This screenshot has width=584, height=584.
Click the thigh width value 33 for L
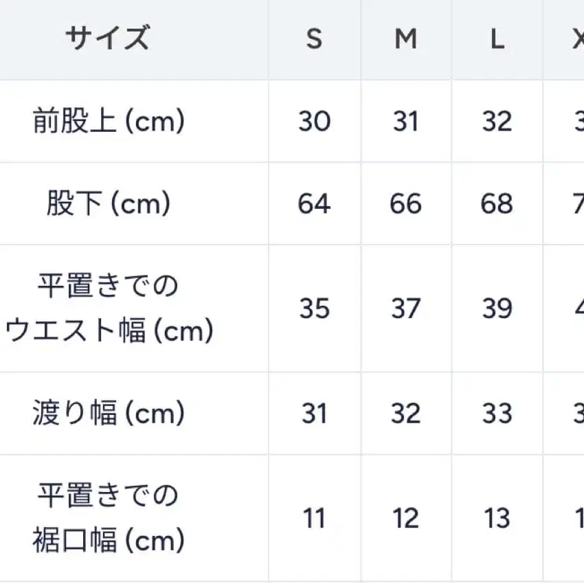pos(497,414)
